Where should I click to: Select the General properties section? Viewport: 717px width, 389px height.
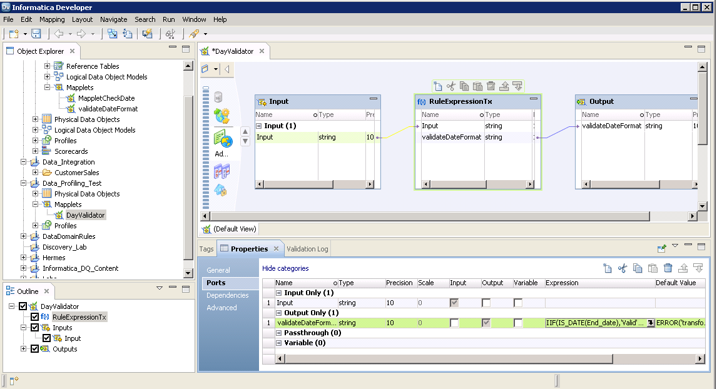(x=218, y=270)
